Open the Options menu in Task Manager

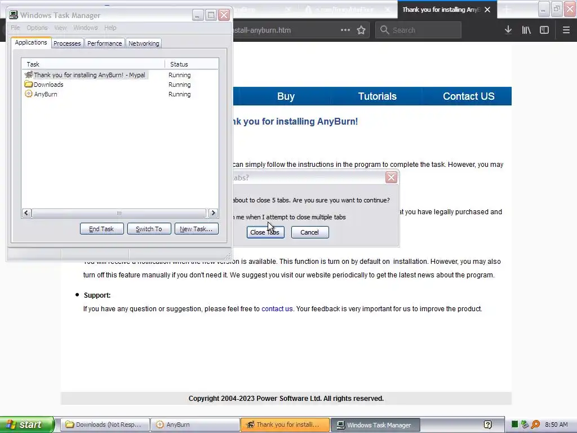coord(37,28)
